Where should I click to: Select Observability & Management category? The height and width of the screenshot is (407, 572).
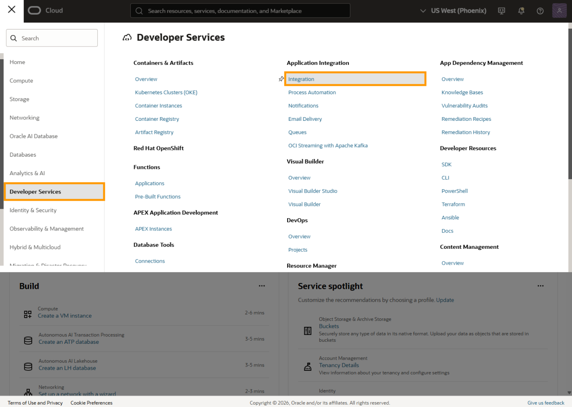pos(47,229)
